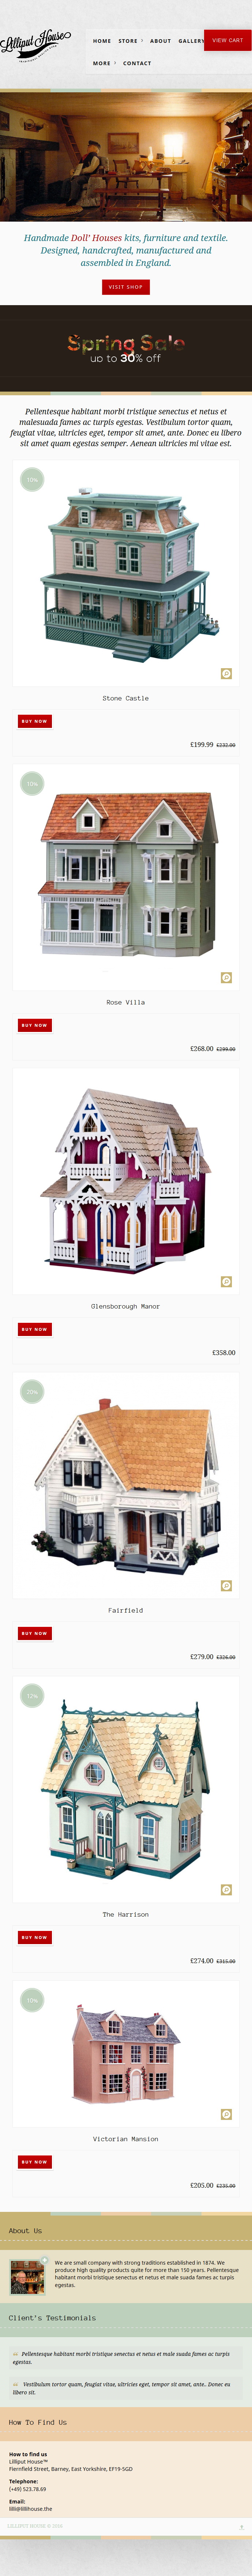
Task: Click the VISIT SHOP button
Action: [x=126, y=287]
